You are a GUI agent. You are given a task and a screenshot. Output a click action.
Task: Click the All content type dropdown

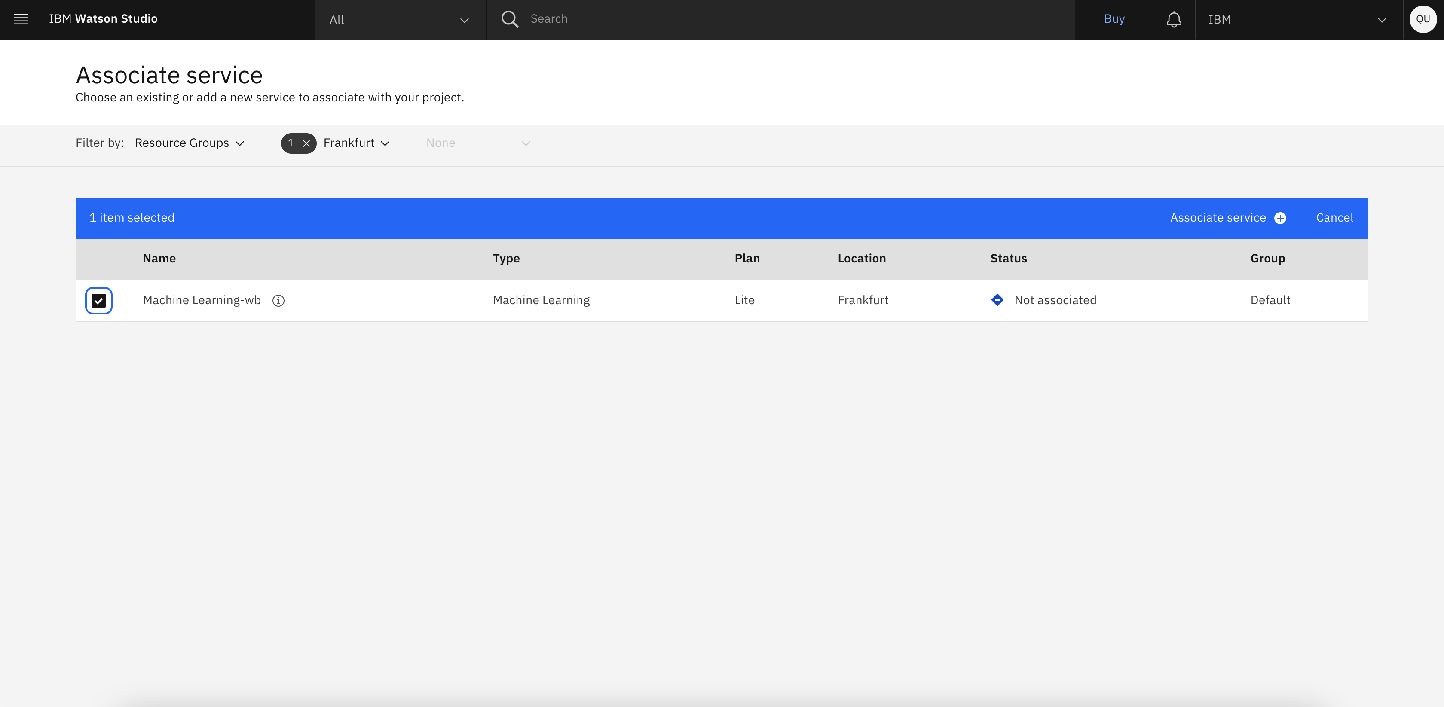(x=401, y=18)
